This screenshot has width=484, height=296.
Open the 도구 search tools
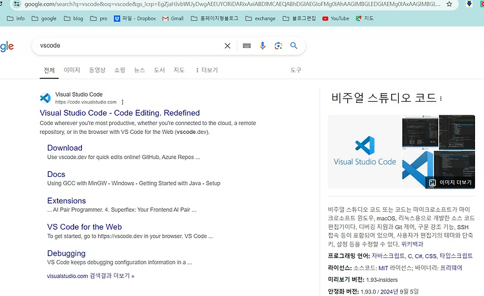[296, 70]
